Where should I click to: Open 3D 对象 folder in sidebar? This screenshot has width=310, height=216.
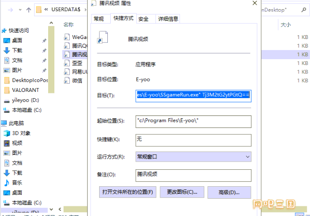[x=21, y=133]
